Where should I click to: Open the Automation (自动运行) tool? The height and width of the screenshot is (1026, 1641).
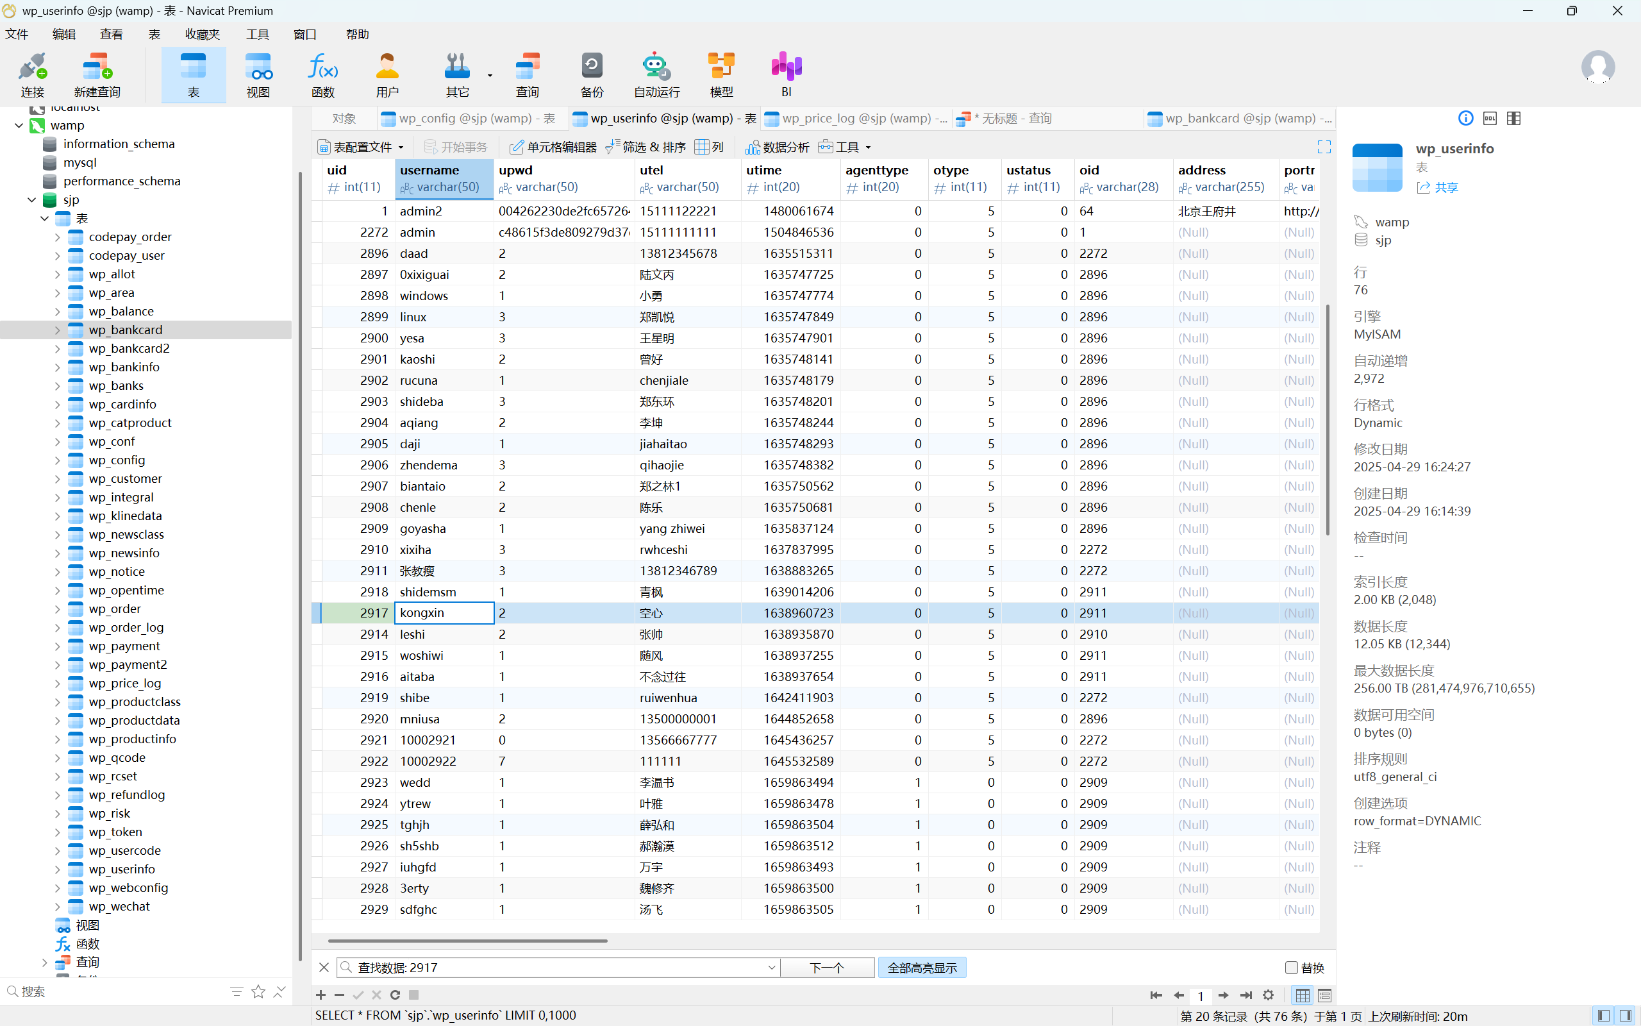(x=656, y=74)
